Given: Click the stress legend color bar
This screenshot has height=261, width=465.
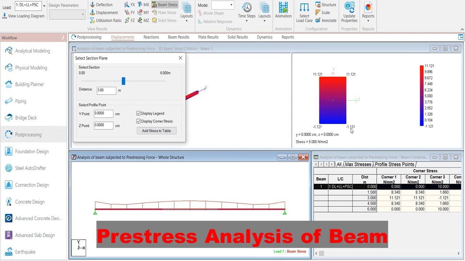Looking at the screenshot, I should pyautogui.click(x=421, y=96).
